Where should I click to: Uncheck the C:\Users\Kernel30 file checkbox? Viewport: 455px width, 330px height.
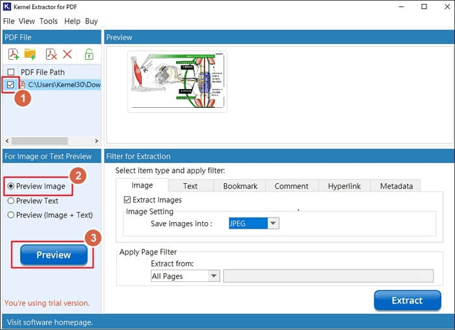pyautogui.click(x=10, y=84)
